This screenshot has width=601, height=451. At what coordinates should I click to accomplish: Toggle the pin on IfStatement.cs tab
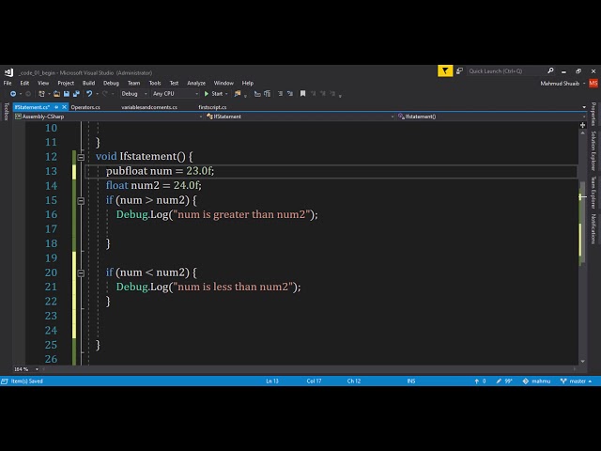tap(56, 107)
